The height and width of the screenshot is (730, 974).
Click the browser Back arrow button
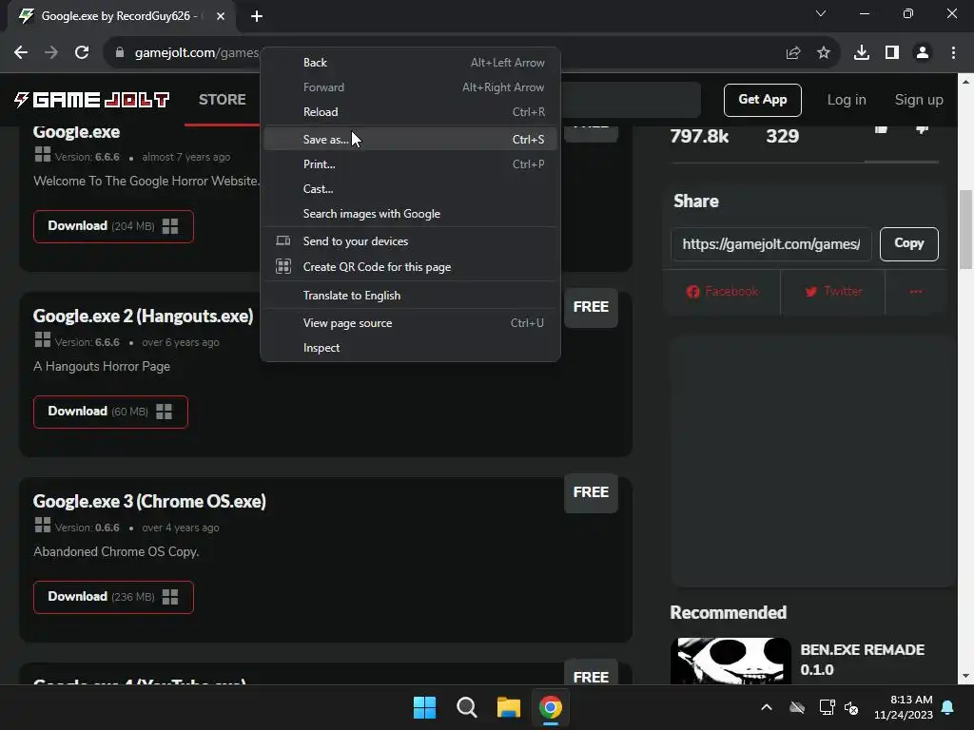pos(21,53)
